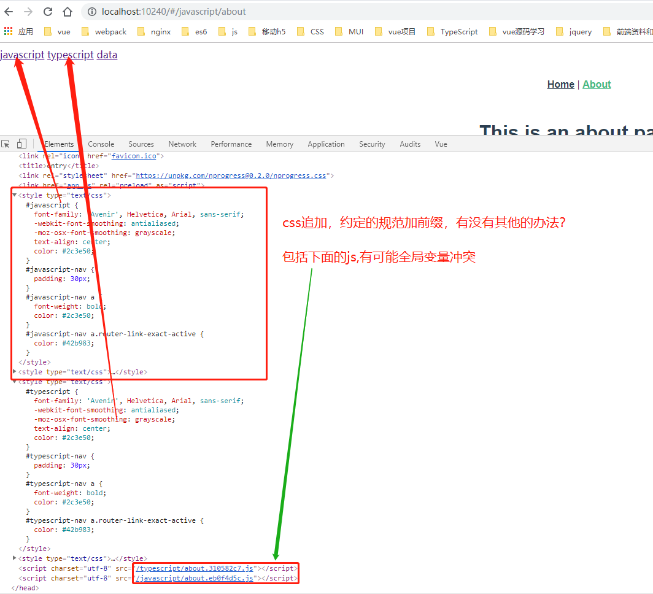Select the DevTools inspect element icon

[x=6, y=144]
